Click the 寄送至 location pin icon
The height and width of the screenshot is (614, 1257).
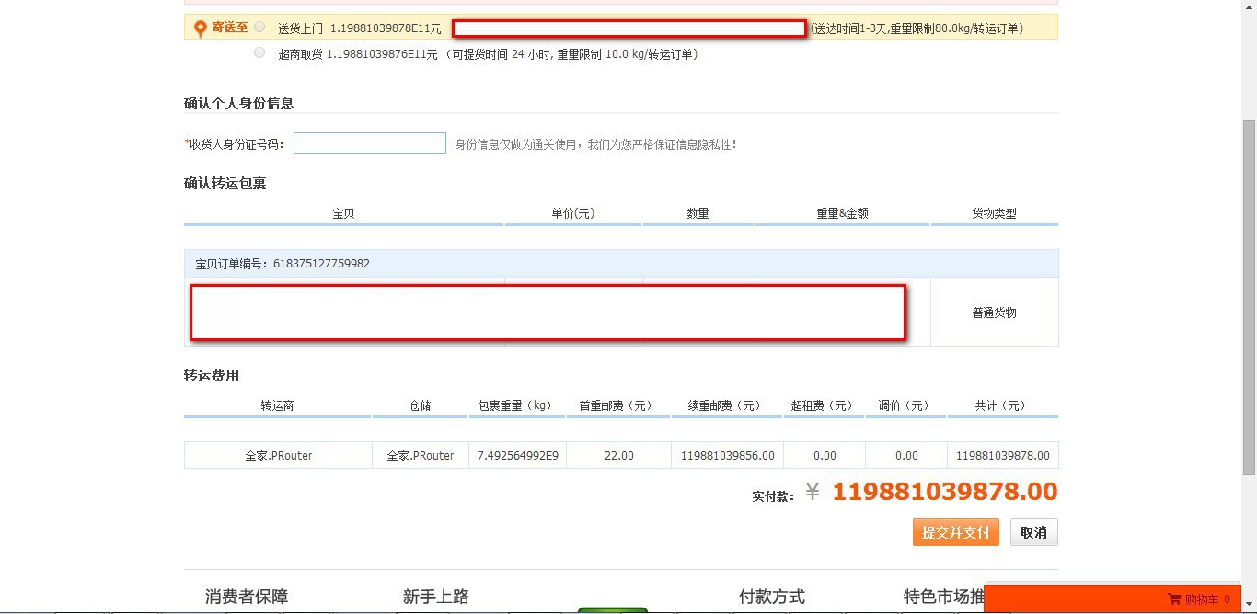201,28
